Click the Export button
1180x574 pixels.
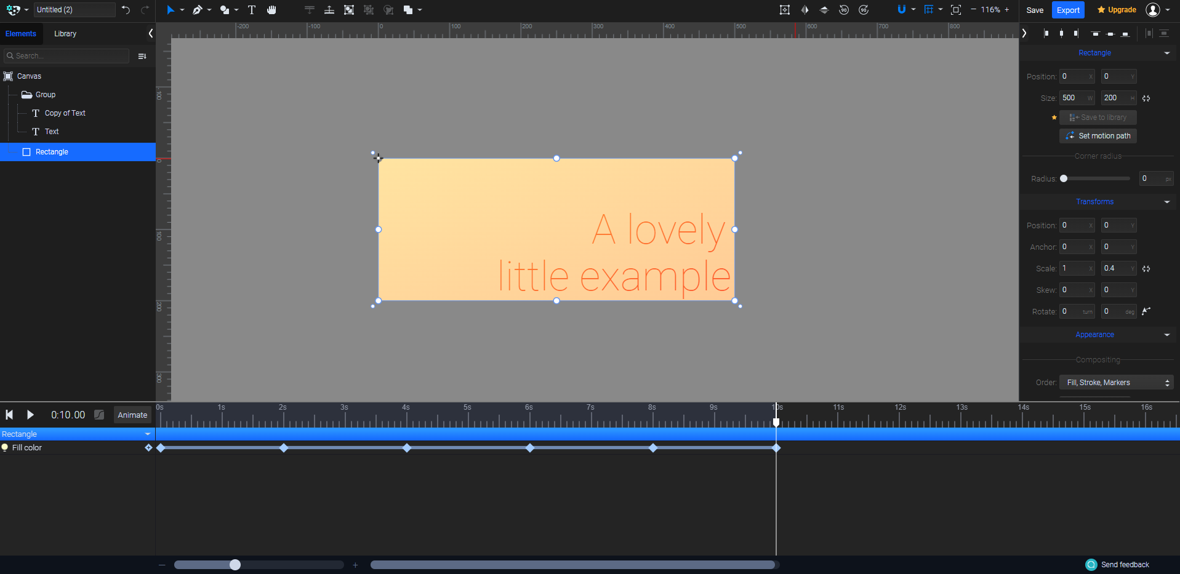pos(1068,10)
